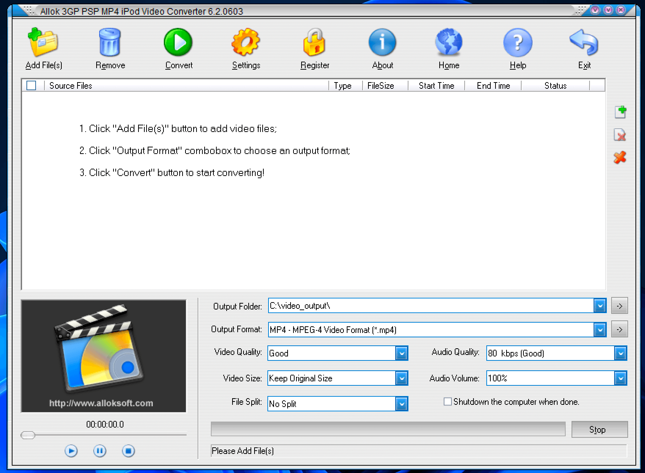645x473 pixels.
Task: Expand the Output Folder dropdown
Action: pyautogui.click(x=600, y=305)
